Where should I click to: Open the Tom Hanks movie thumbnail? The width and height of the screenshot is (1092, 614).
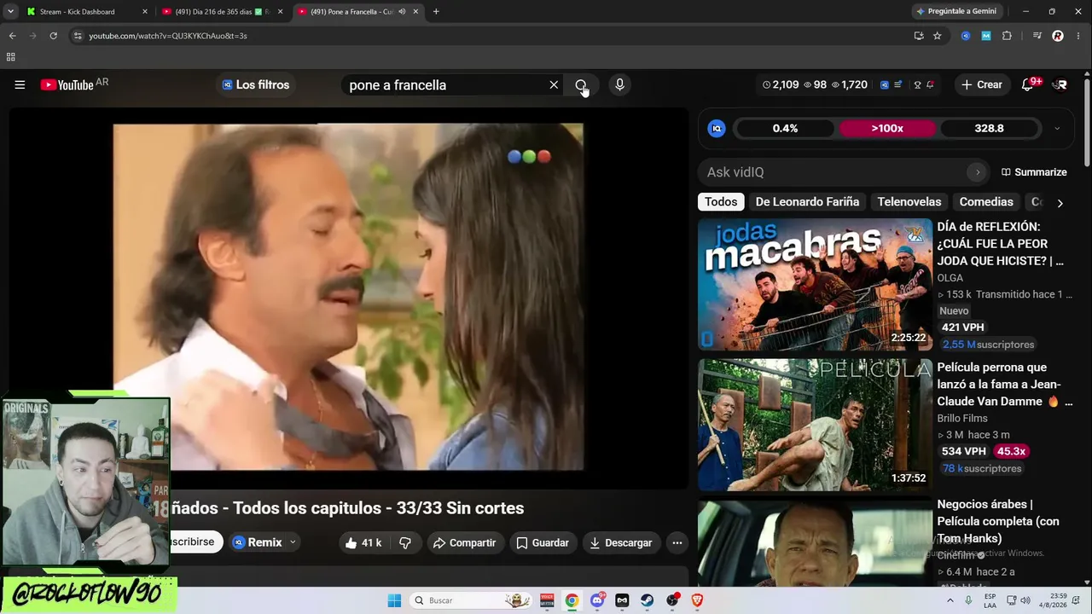pyautogui.click(x=815, y=543)
